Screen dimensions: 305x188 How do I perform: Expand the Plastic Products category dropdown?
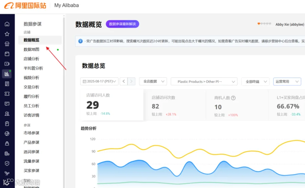[204, 82]
